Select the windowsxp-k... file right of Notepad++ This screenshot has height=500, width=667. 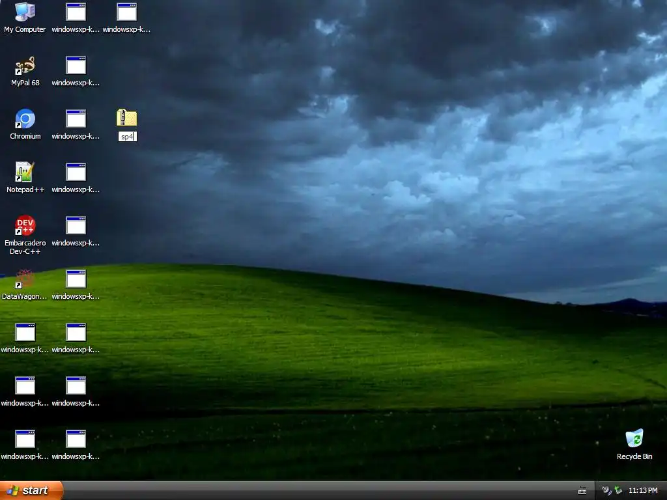76,178
